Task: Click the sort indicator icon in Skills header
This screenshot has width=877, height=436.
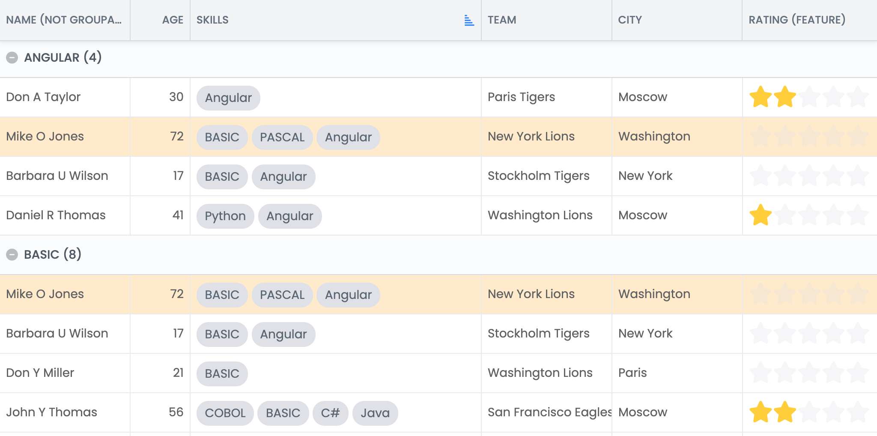Action: click(x=469, y=20)
